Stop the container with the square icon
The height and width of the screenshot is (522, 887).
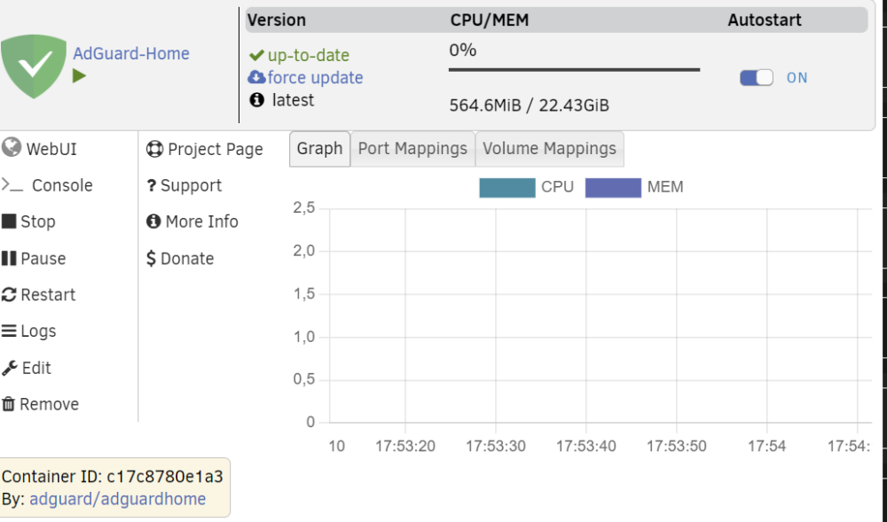[9, 221]
